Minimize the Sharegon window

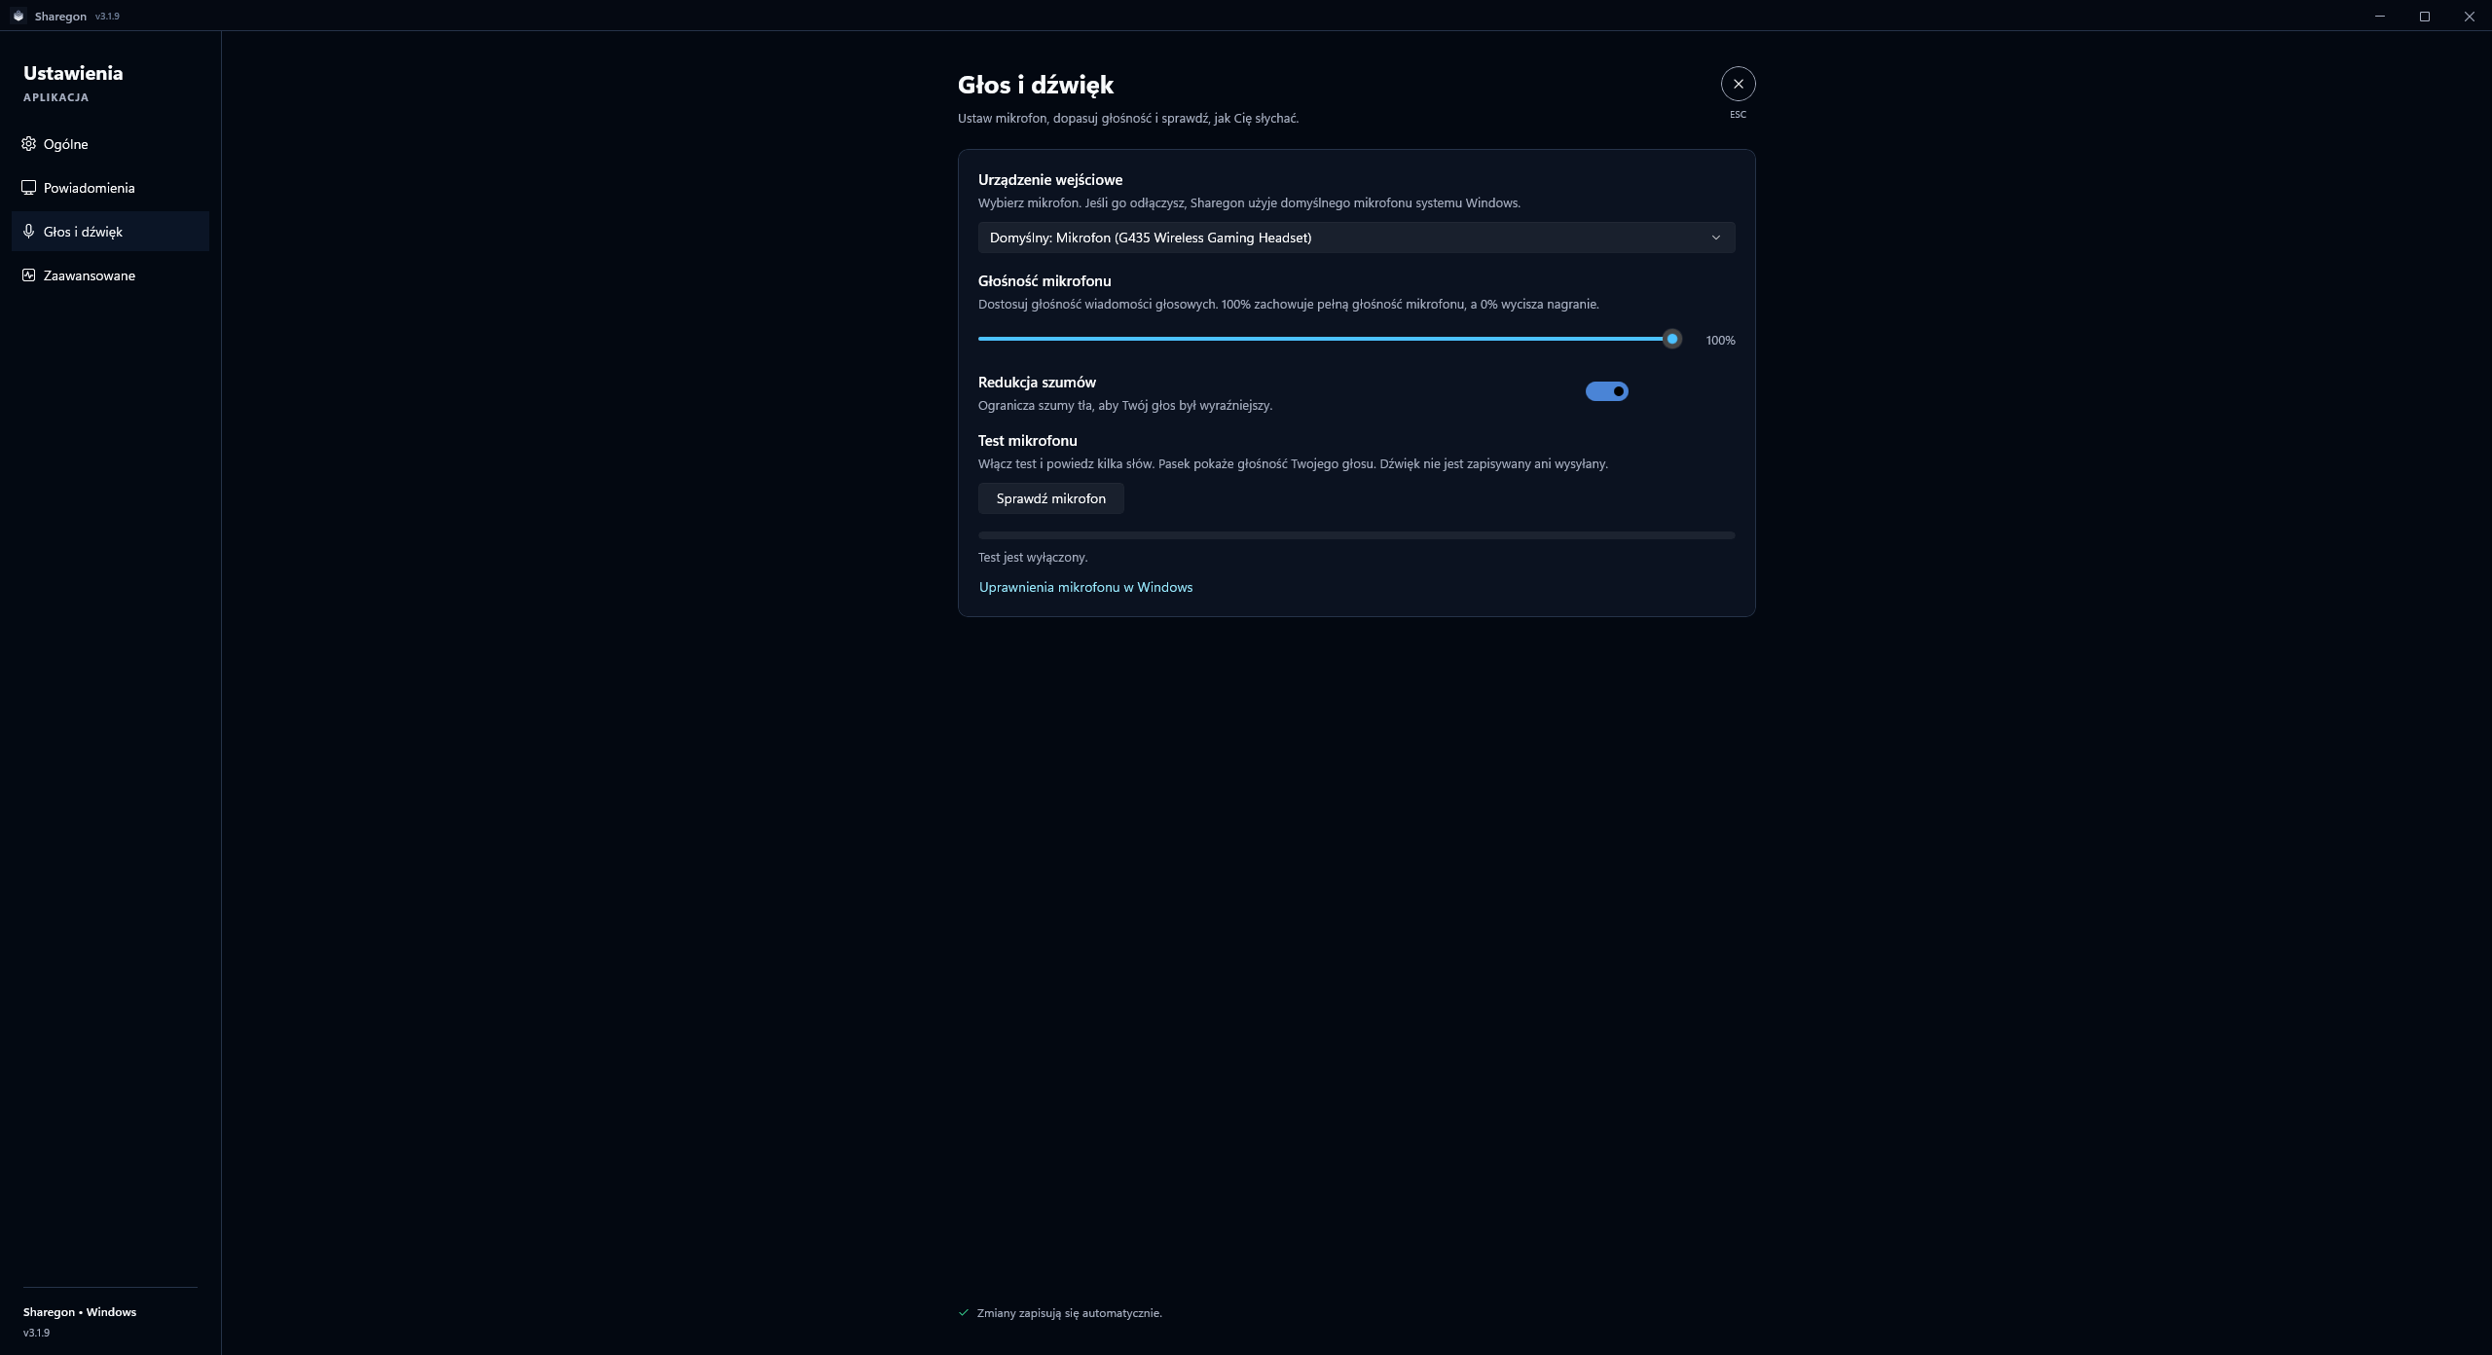point(2379,16)
